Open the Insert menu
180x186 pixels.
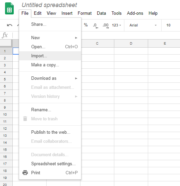(67, 13)
